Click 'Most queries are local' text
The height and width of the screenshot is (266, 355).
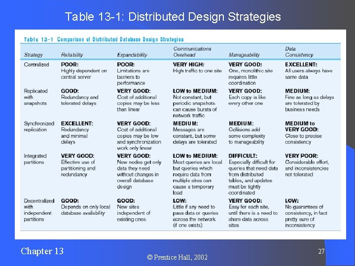[197, 162]
